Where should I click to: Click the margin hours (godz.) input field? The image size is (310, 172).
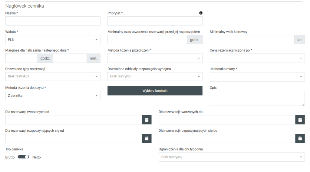point(21,58)
